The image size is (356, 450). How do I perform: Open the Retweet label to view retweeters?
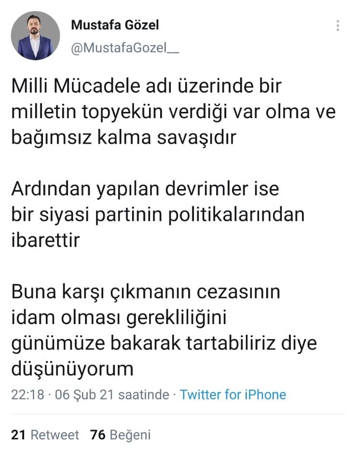[x=55, y=435]
